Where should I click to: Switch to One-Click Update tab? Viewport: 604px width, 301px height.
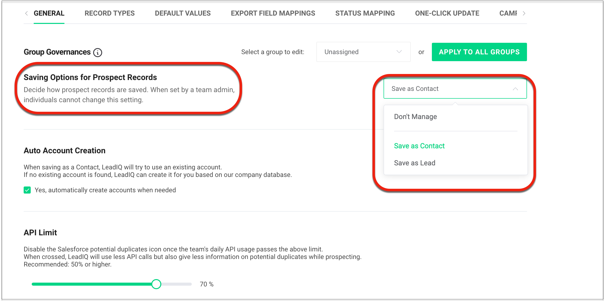(x=447, y=13)
